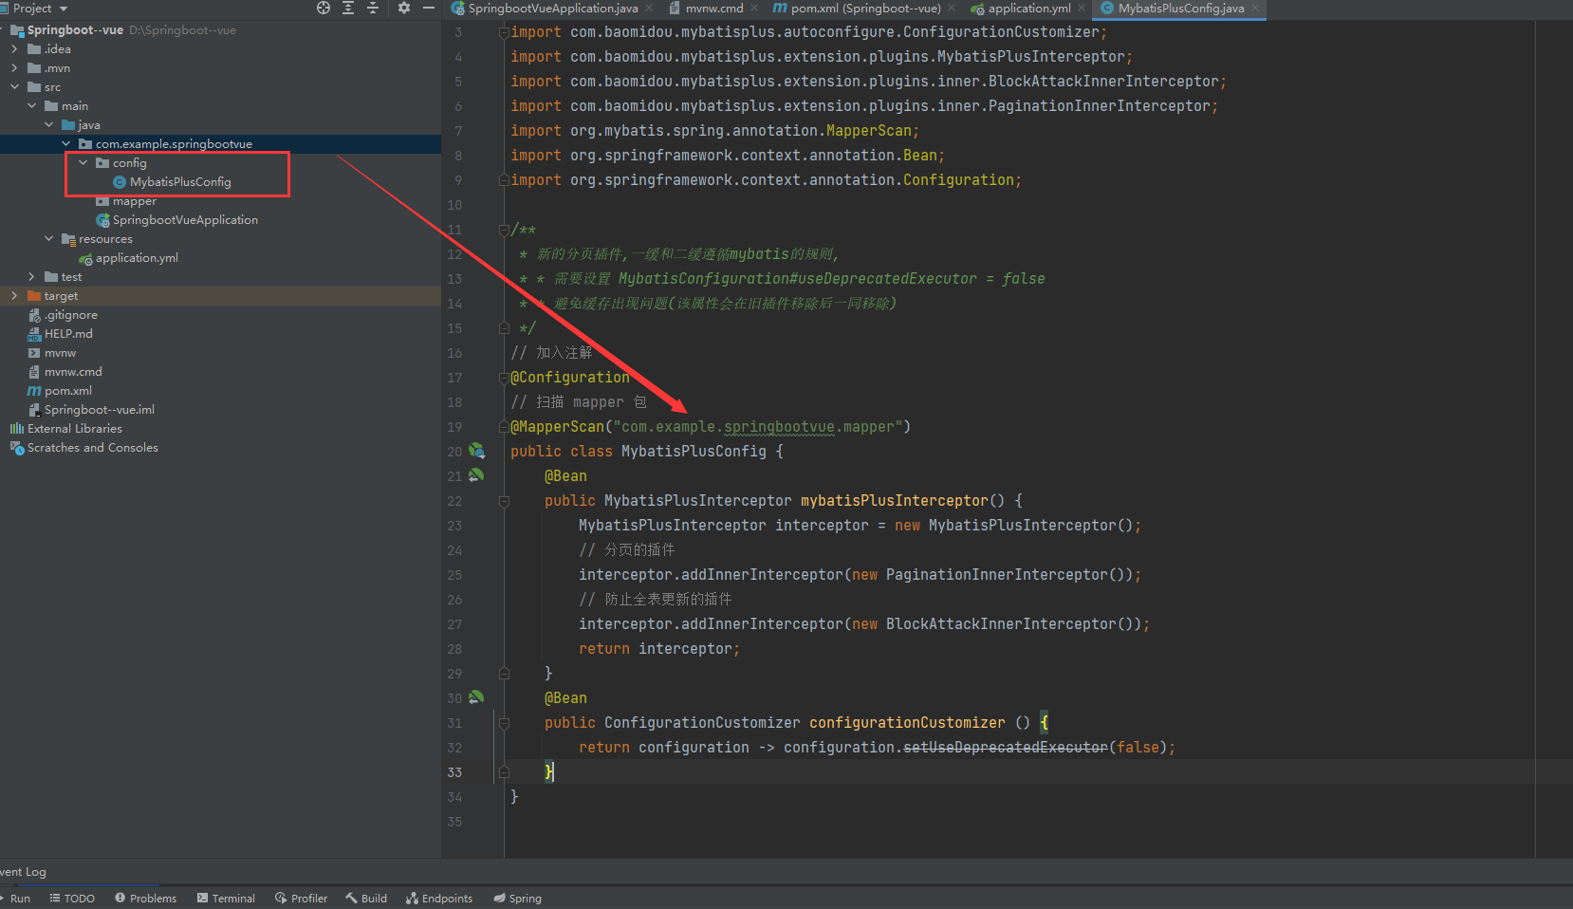Toggle annotation fold marker on line 17
The width and height of the screenshot is (1573, 909).
(x=504, y=378)
